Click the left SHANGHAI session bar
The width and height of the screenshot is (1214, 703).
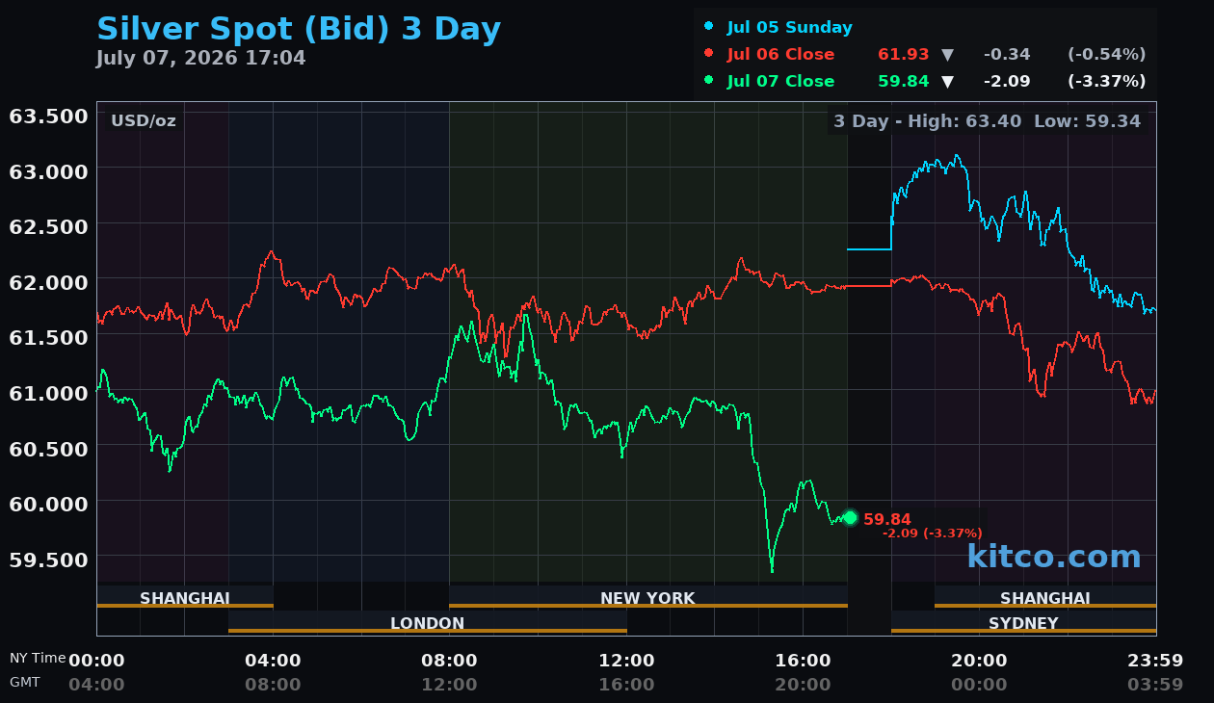point(185,598)
